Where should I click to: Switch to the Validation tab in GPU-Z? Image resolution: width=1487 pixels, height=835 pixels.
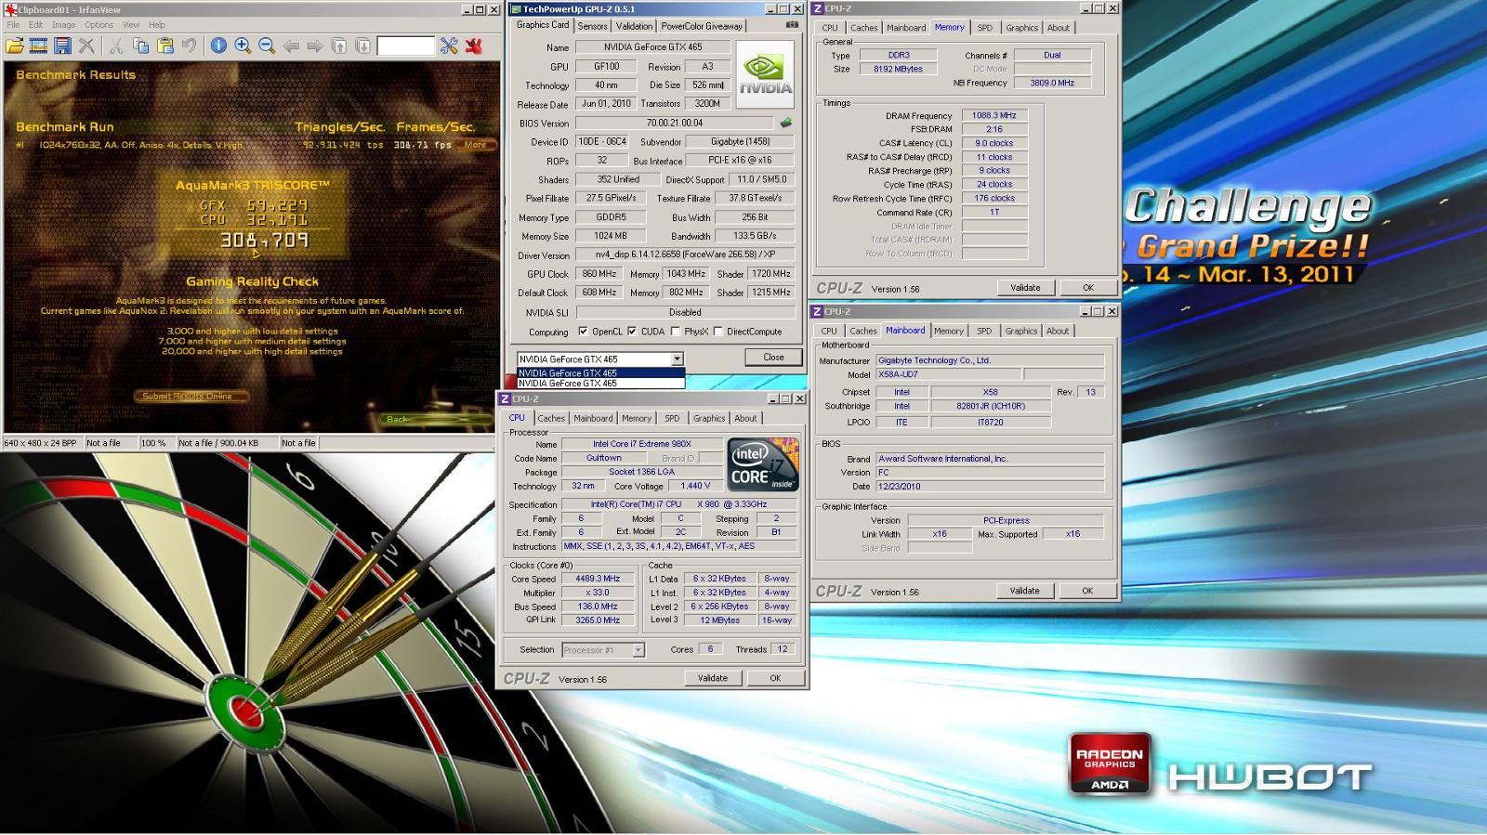pos(635,26)
